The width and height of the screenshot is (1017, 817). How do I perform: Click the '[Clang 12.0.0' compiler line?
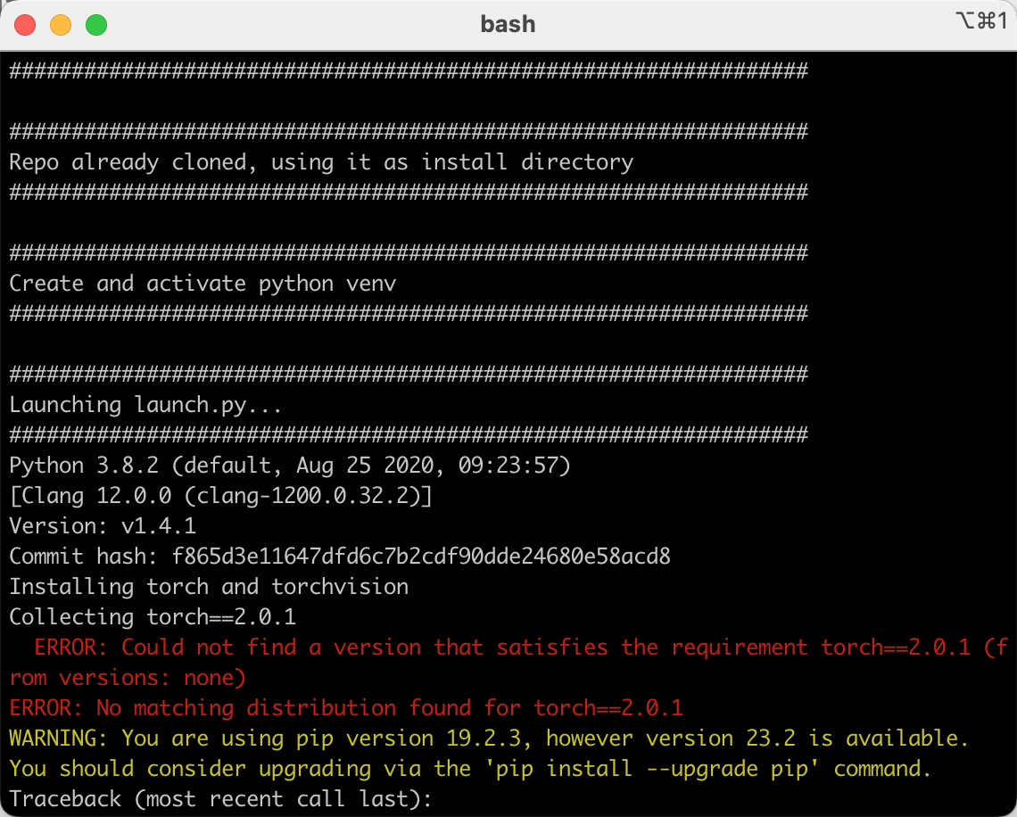(x=220, y=496)
